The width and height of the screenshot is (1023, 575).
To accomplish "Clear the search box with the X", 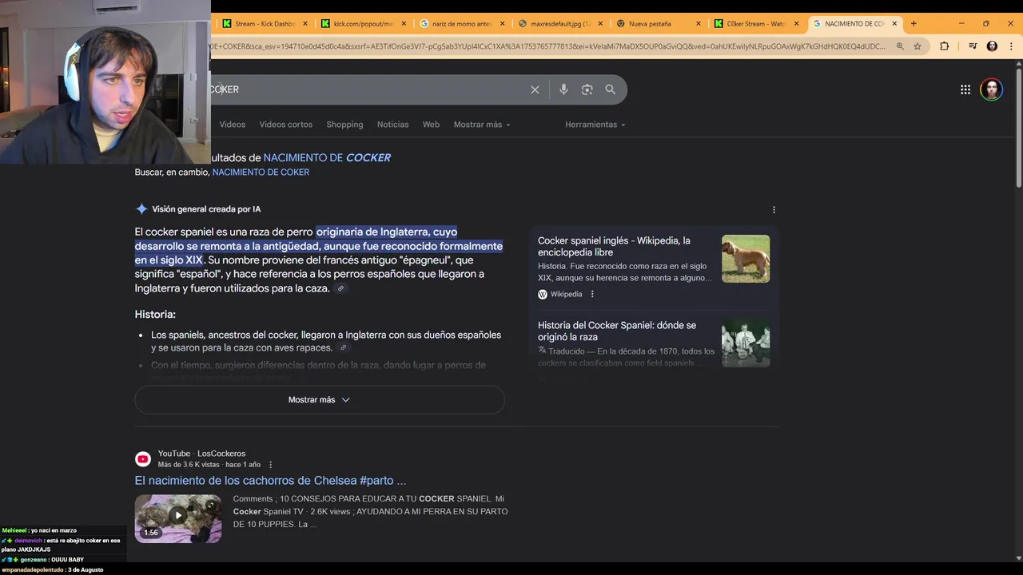I will pyautogui.click(x=535, y=89).
